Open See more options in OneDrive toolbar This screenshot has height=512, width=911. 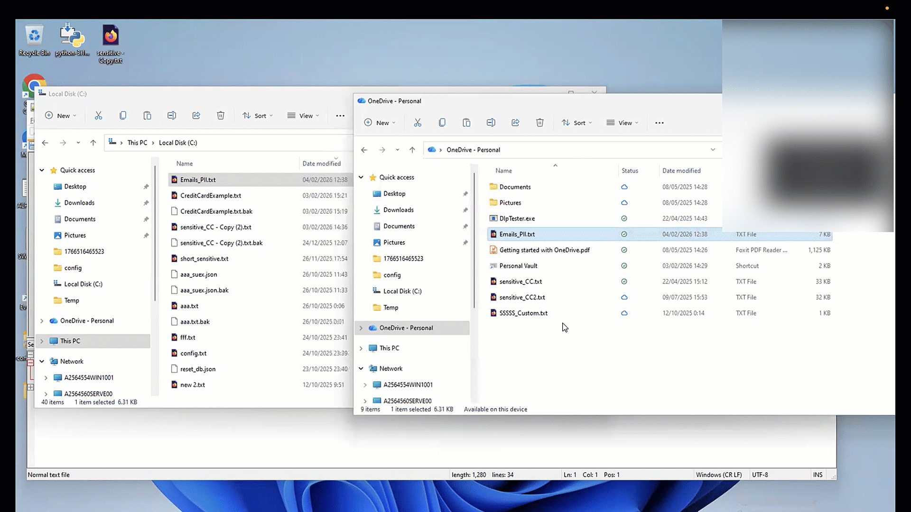pyautogui.click(x=660, y=123)
